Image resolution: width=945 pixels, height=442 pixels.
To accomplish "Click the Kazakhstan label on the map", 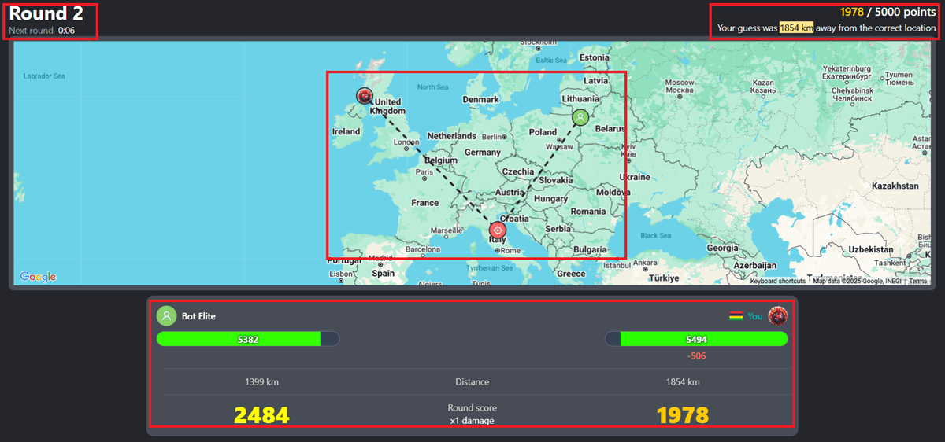I will 895,186.
